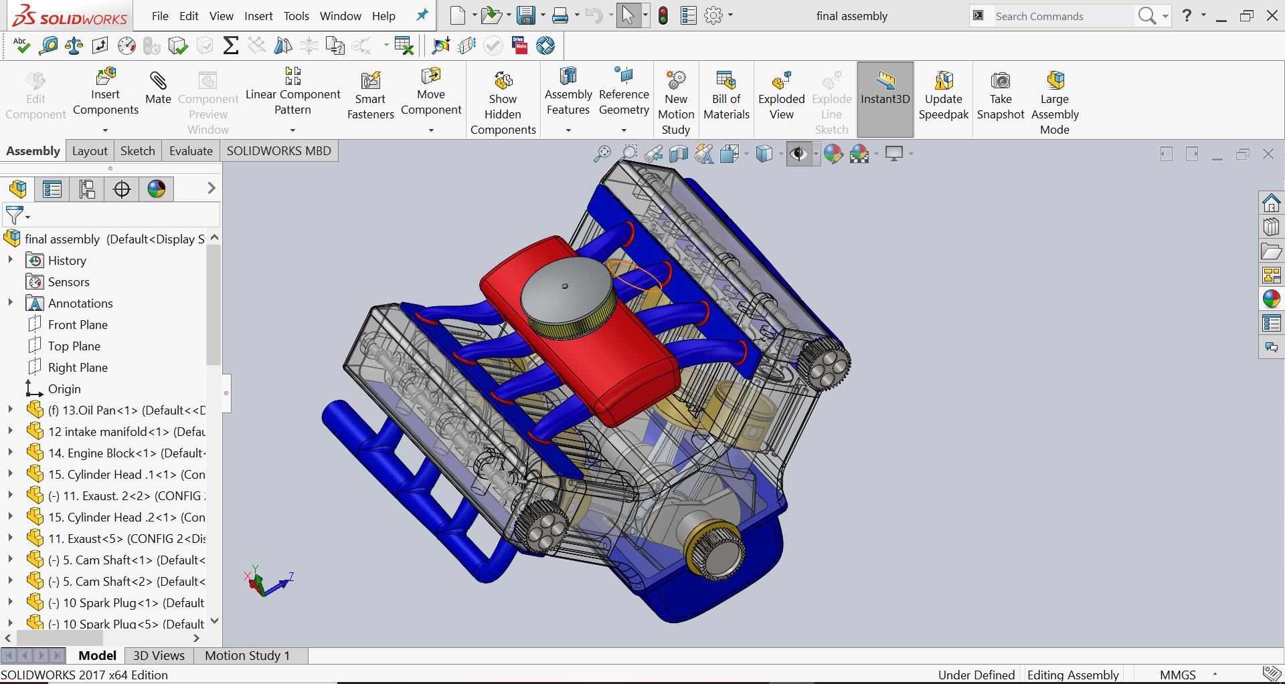Click Zoom to Fit magnifier icon
The height and width of the screenshot is (684, 1285).
click(602, 154)
